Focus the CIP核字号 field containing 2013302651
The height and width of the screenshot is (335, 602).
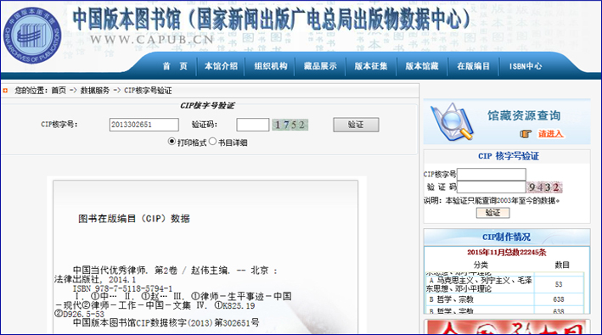(x=144, y=125)
